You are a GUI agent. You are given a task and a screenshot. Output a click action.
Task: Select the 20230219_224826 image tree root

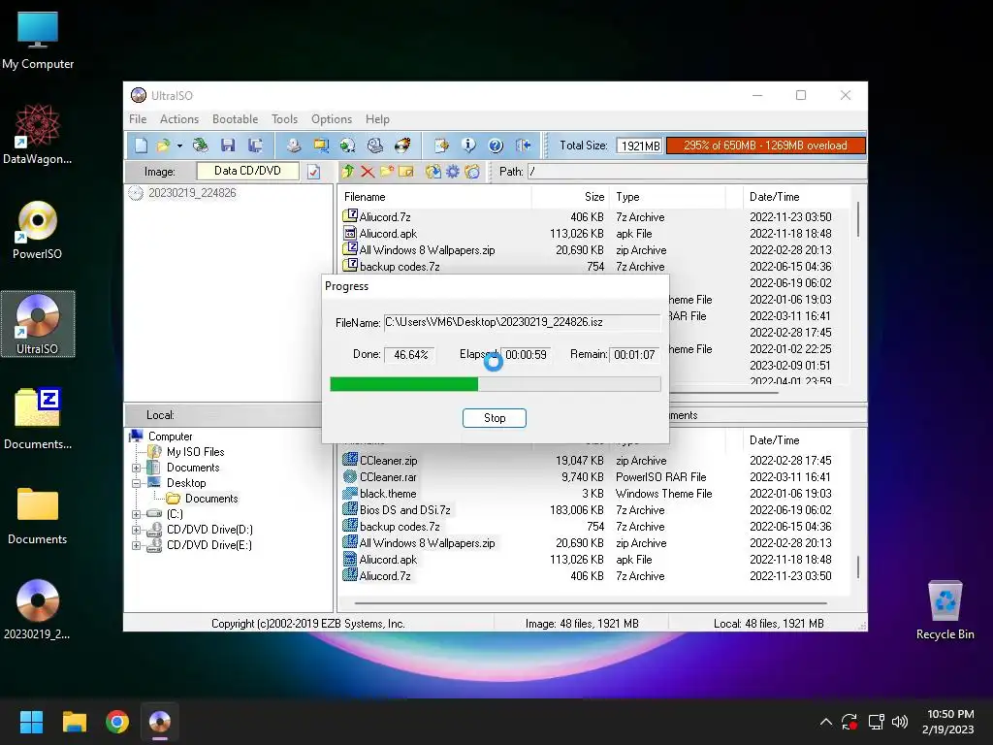tap(192, 193)
